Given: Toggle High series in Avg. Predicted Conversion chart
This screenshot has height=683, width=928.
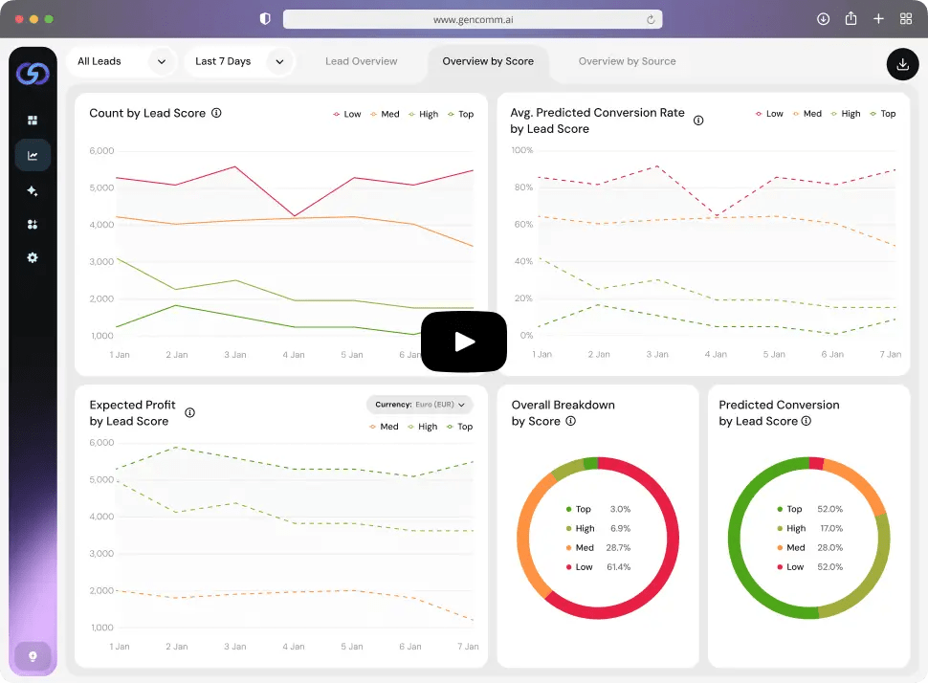Looking at the screenshot, I should pyautogui.click(x=845, y=114).
